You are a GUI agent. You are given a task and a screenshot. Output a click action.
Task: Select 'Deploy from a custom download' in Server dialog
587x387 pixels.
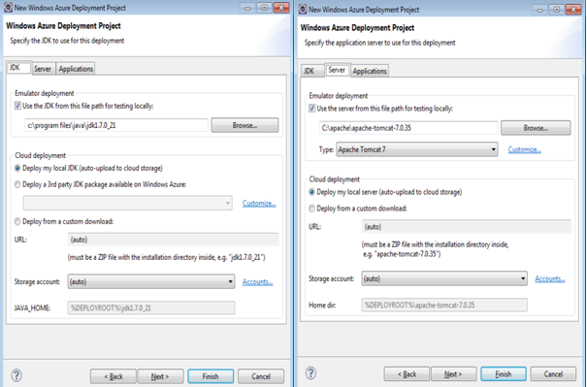[x=311, y=209]
